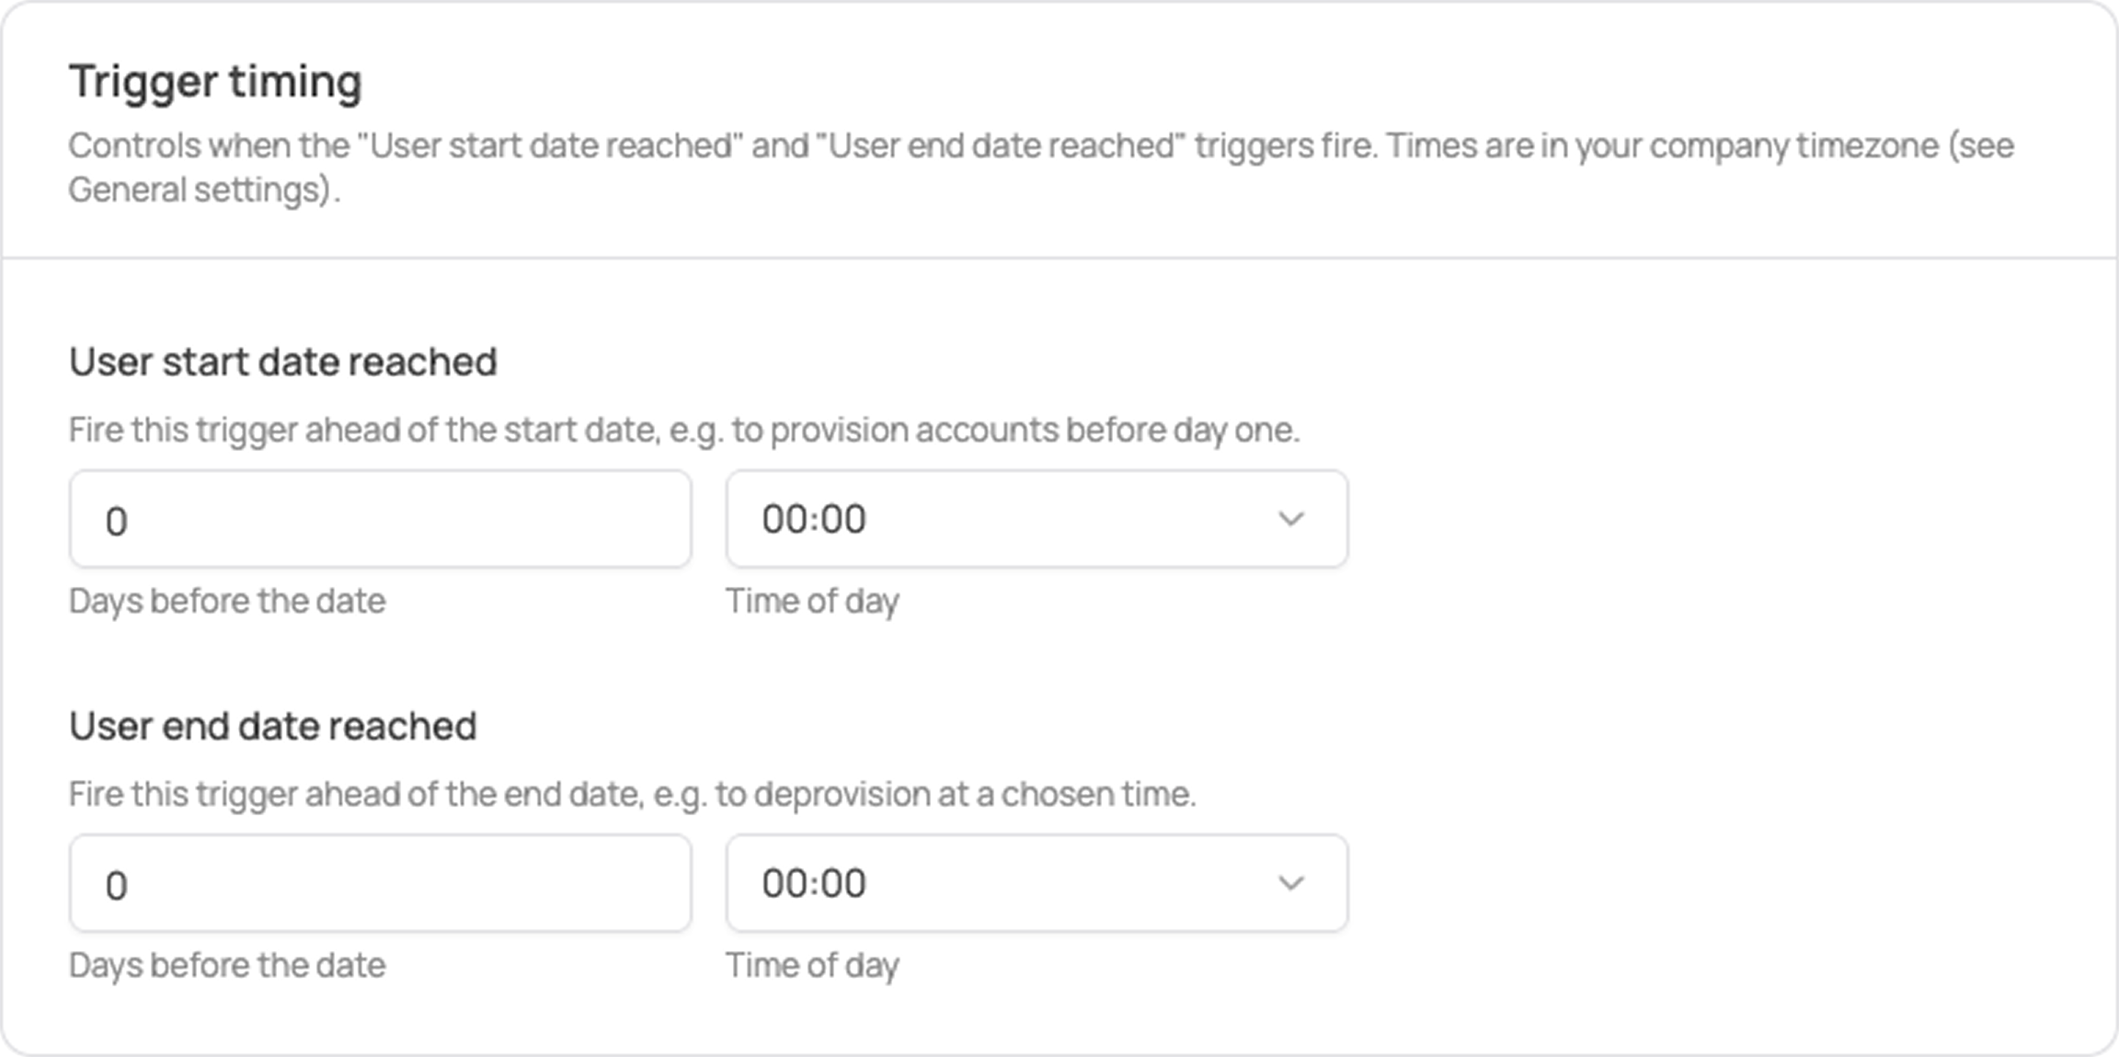Click Time of day label under start date

pos(812,601)
